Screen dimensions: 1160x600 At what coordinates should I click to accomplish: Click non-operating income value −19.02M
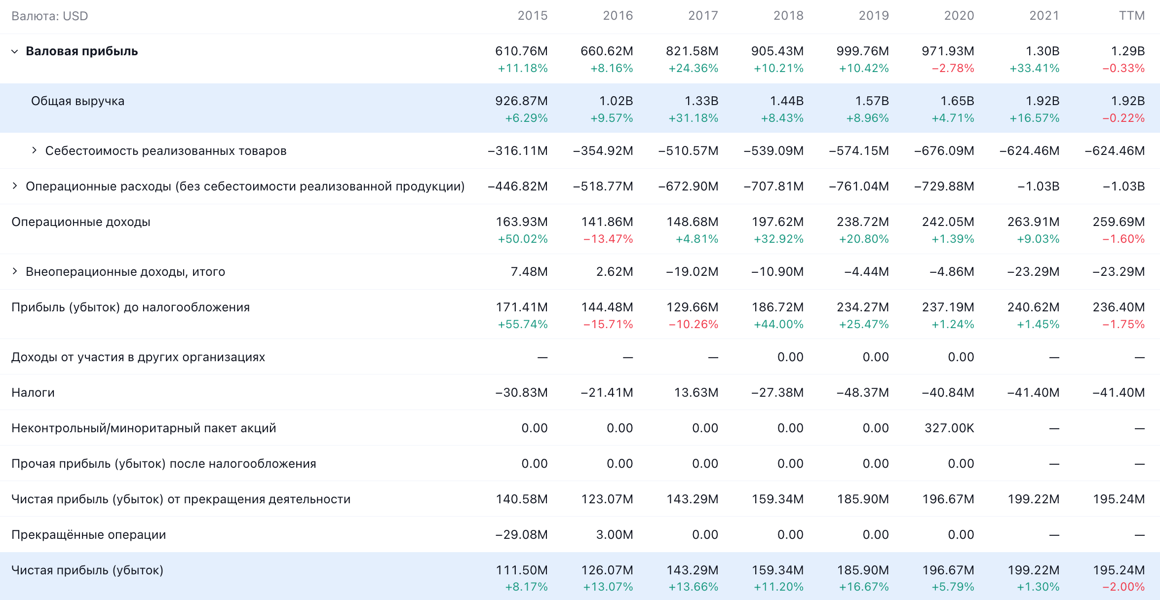pyautogui.click(x=692, y=272)
